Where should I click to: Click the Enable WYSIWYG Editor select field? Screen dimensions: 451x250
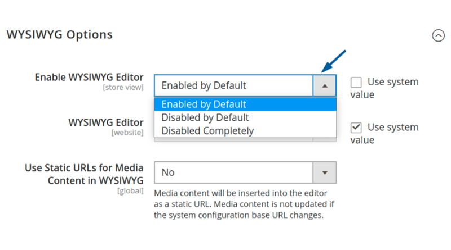[245, 85]
